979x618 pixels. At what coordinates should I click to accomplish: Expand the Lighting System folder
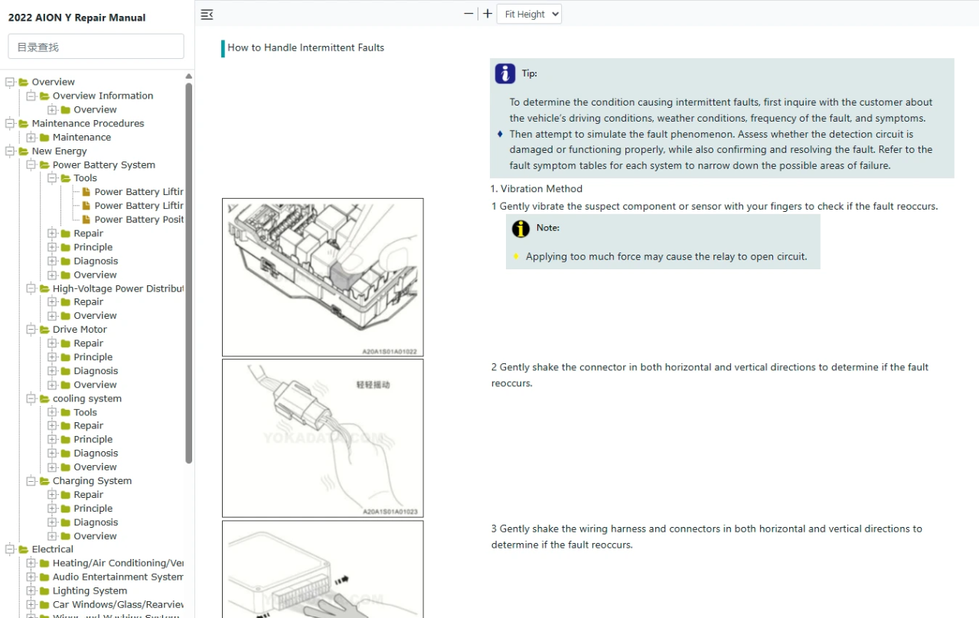click(31, 590)
